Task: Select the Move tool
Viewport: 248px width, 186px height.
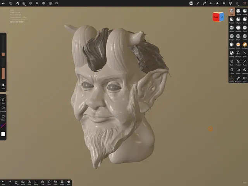Action: point(245,12)
